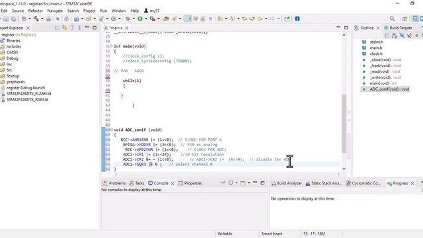Open the Project menu

89,11
